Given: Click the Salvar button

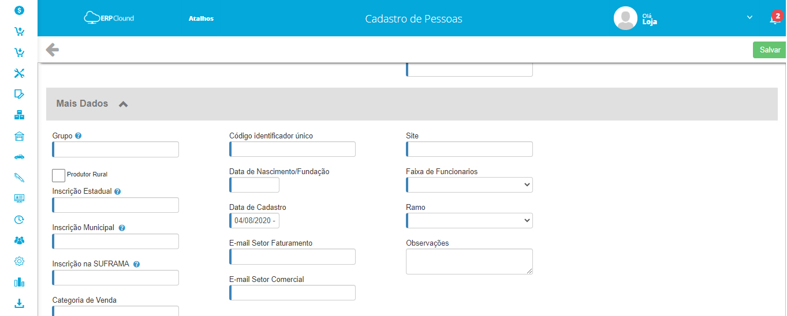Looking at the screenshot, I should (x=770, y=50).
